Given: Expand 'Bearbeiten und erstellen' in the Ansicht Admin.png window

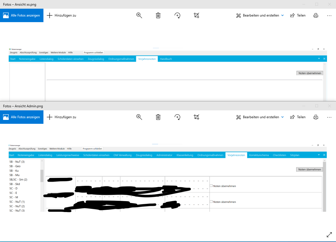Looking at the screenshot, I should tap(260, 117).
